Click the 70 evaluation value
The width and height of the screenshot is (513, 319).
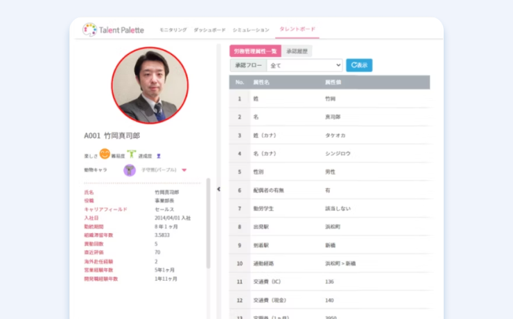157,252
